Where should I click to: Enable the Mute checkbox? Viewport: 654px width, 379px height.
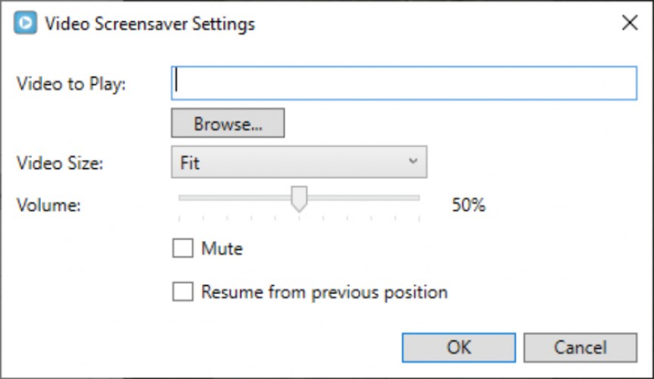click(x=183, y=248)
